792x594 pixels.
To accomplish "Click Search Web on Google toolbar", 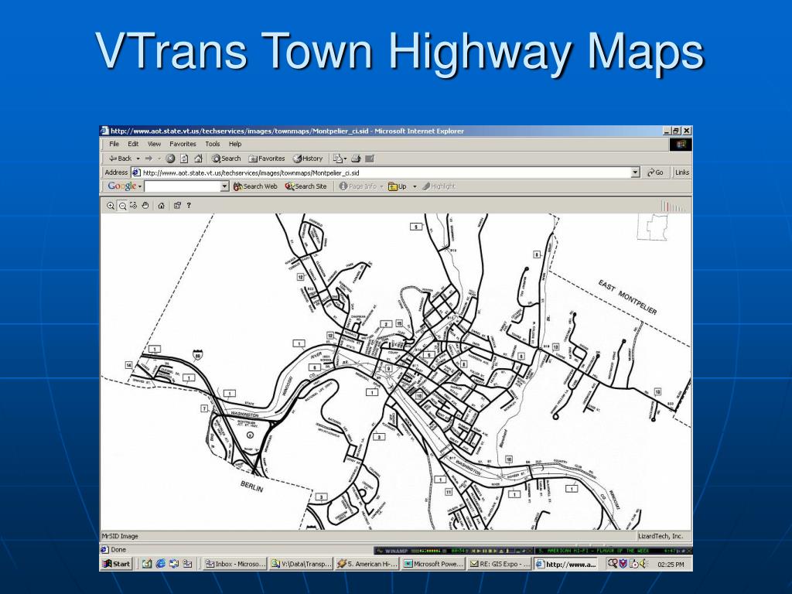I will pos(255,186).
